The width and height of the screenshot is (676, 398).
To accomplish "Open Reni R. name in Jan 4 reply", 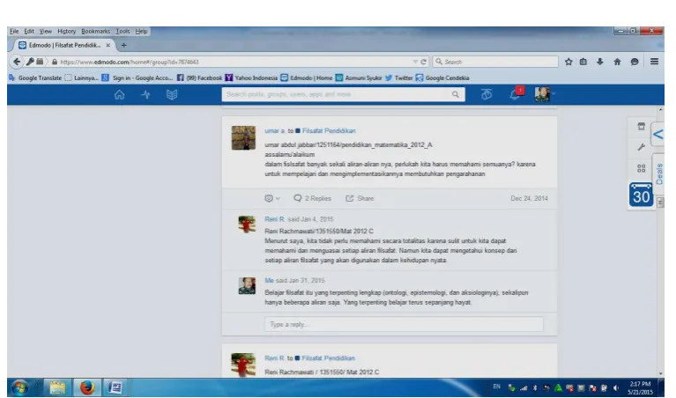I will coord(275,219).
